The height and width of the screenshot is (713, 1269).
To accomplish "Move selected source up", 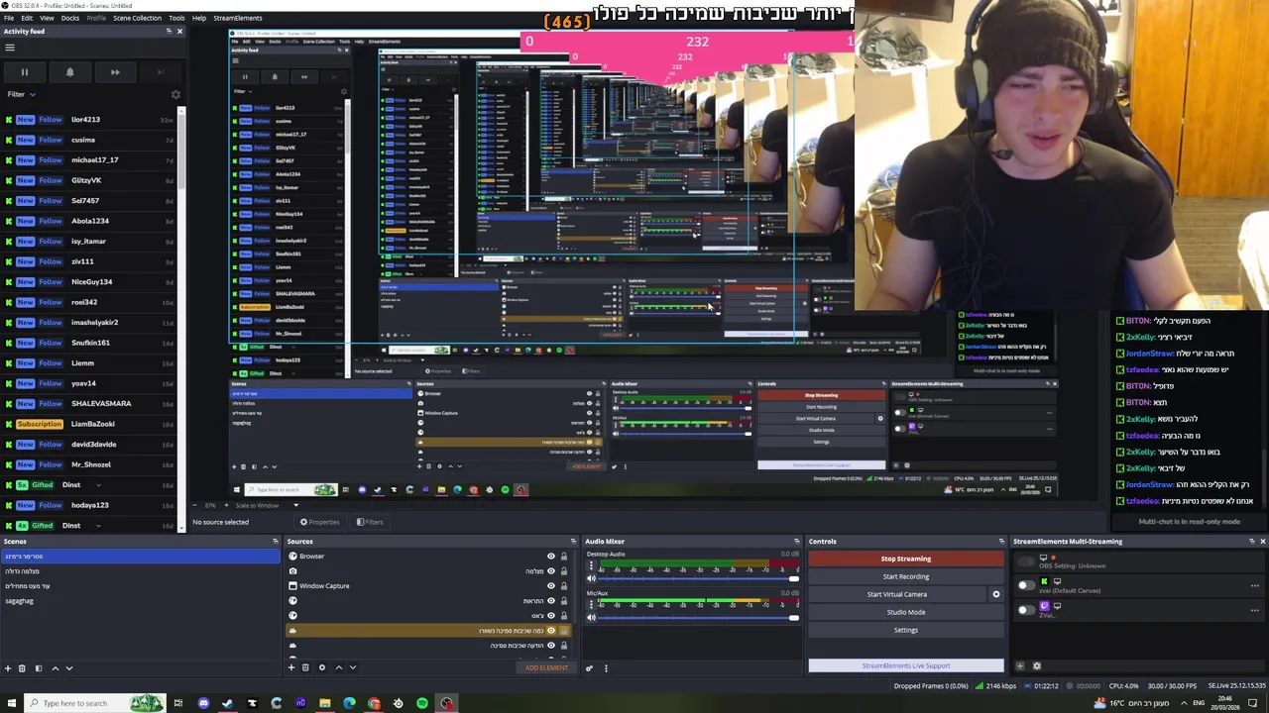I will [x=339, y=667].
